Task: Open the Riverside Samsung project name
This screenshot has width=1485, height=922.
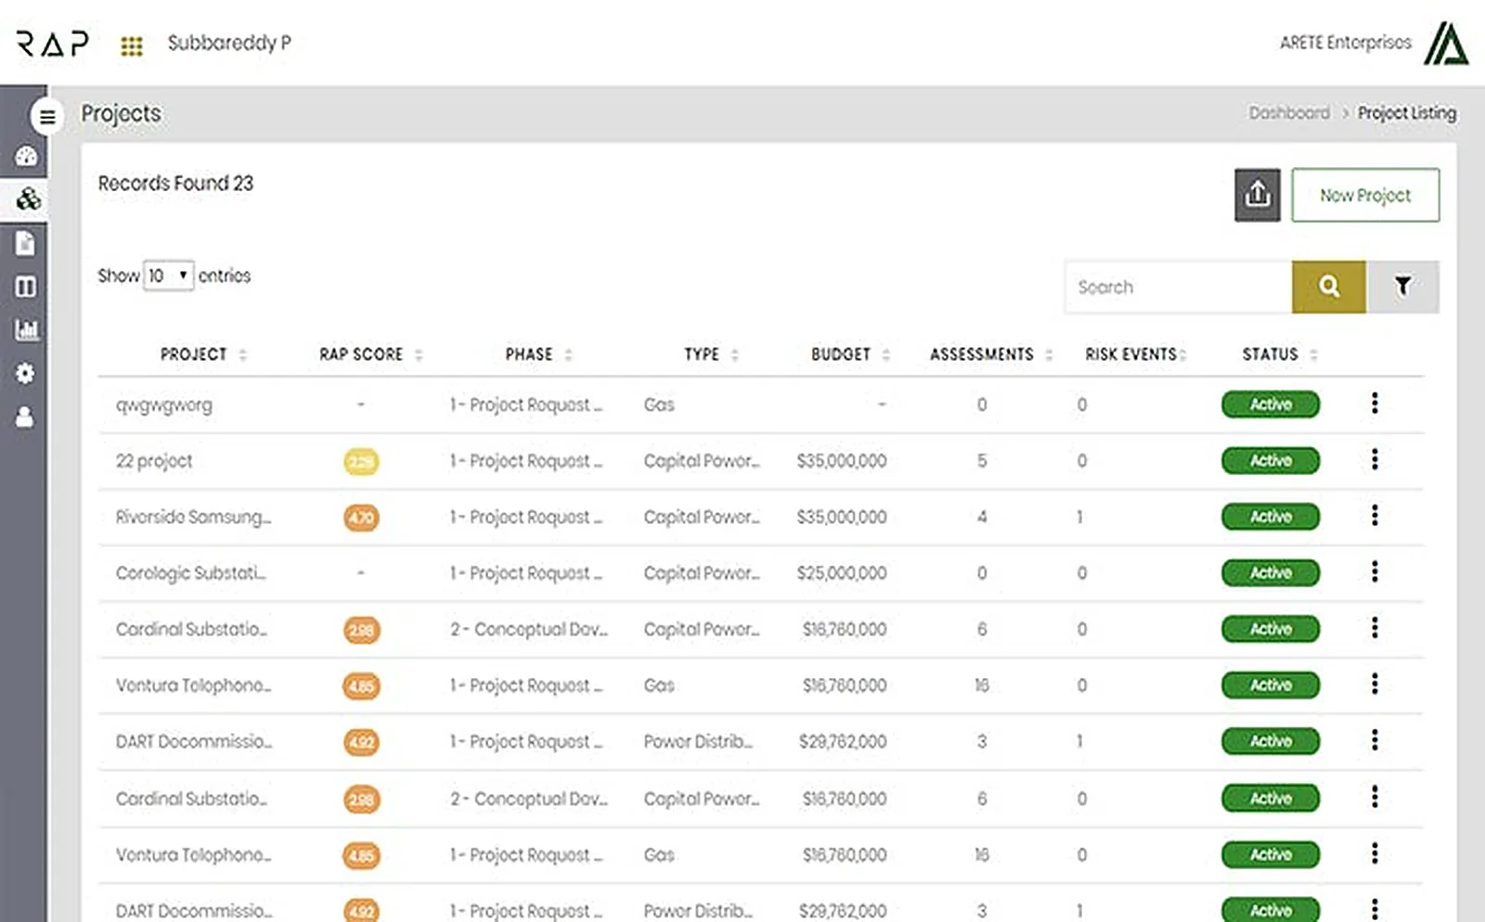Action: [193, 517]
